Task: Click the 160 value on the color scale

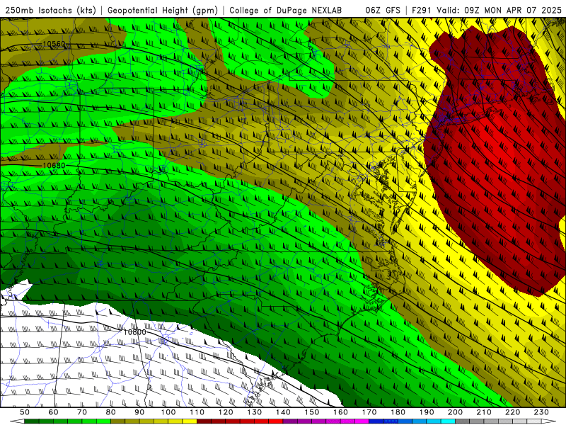Action: coord(341,412)
